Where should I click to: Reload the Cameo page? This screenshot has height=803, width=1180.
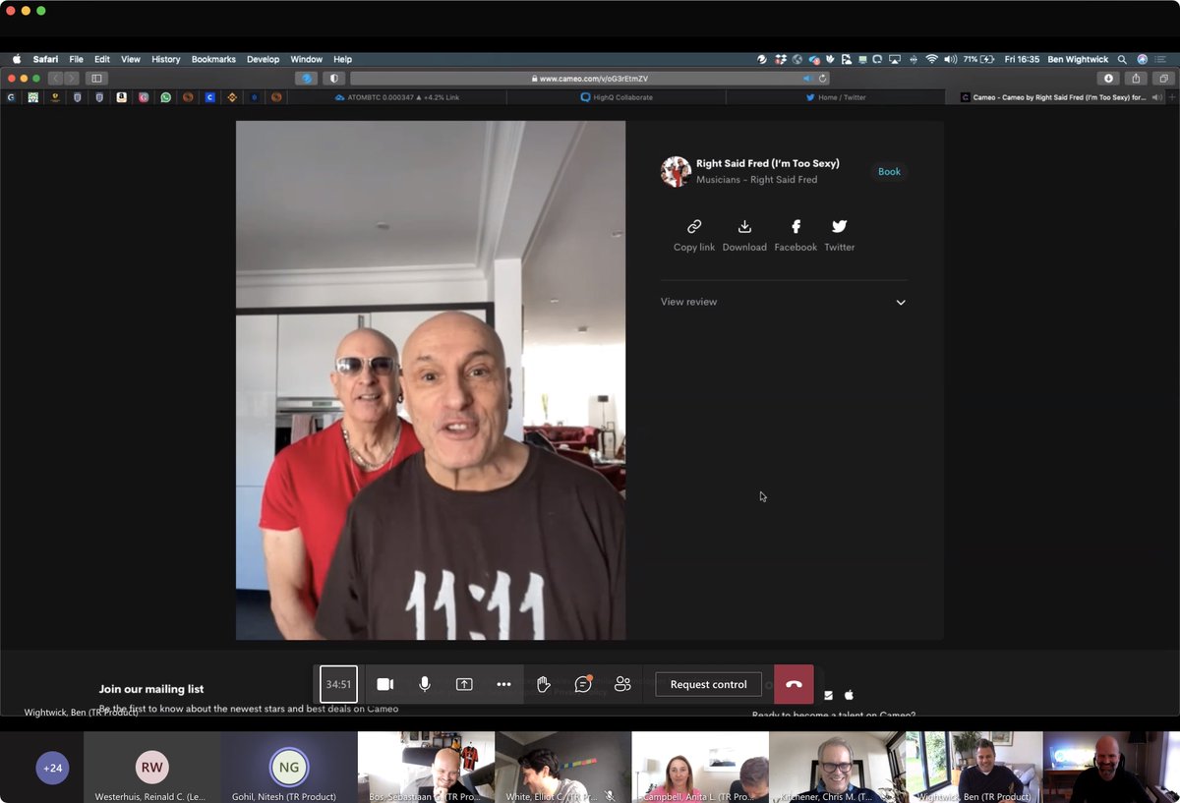click(823, 78)
